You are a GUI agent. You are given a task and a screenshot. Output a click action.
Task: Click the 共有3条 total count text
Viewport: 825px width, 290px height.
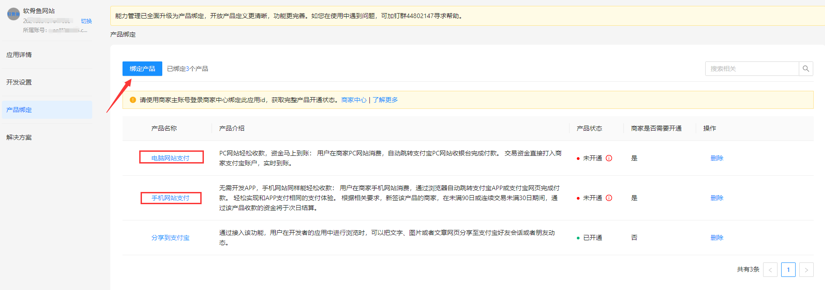[x=748, y=269]
